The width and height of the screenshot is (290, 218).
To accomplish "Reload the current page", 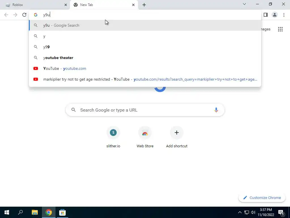I will pyautogui.click(x=24, y=15).
